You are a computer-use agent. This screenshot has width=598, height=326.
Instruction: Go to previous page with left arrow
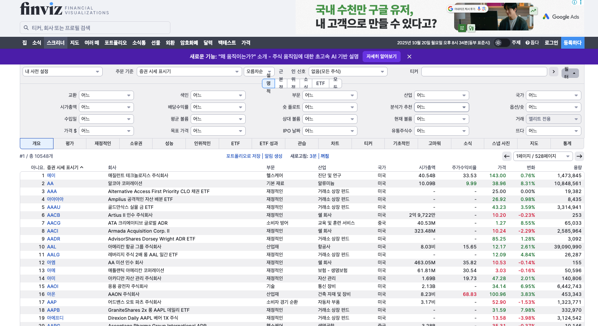[x=506, y=156]
